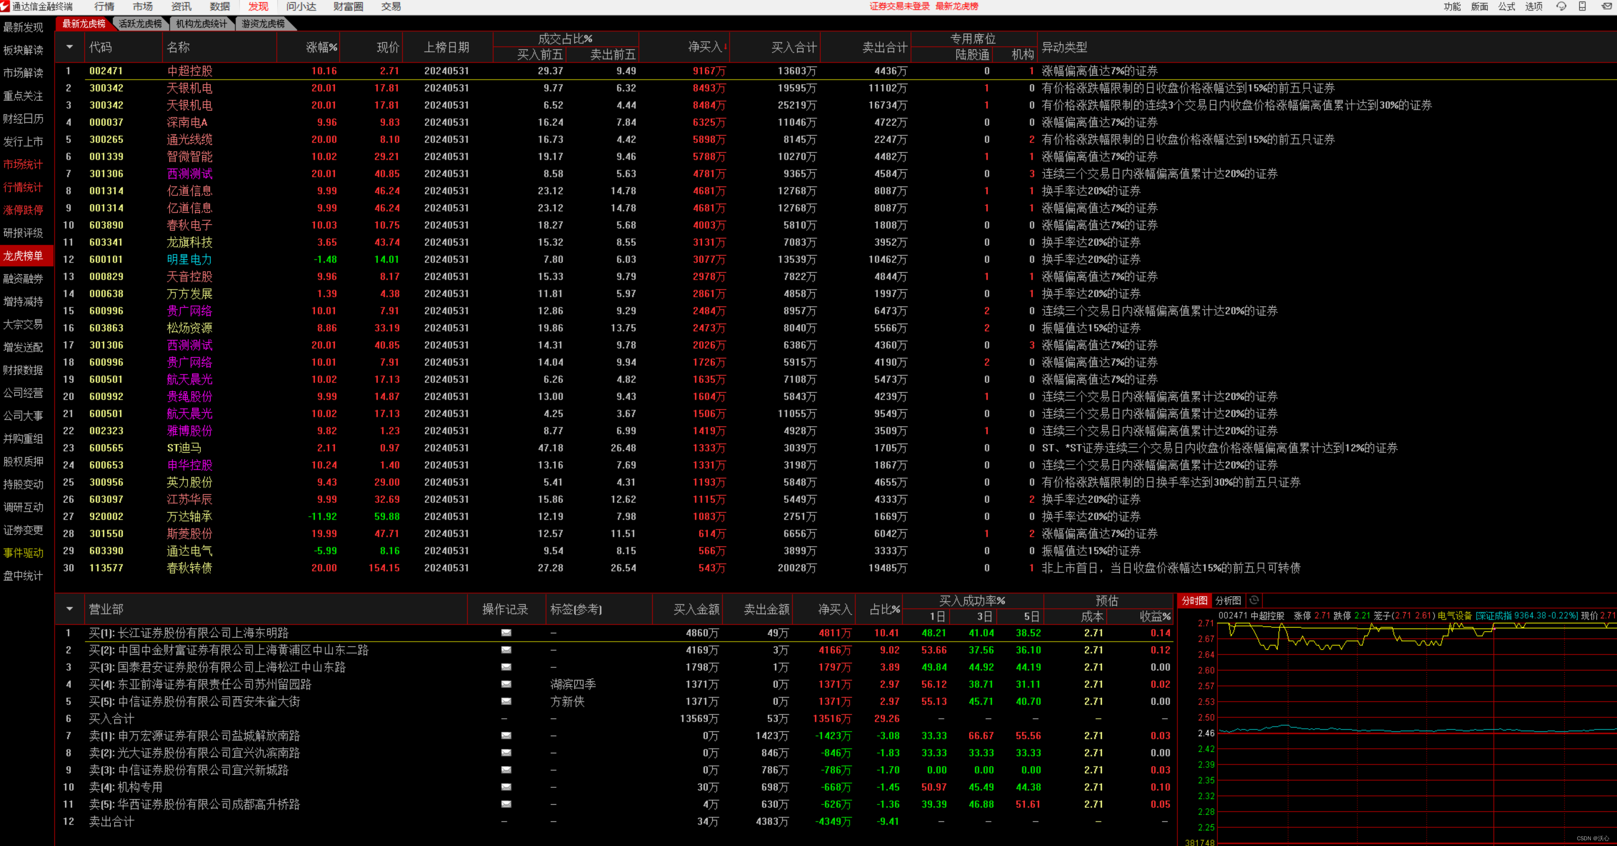The height and width of the screenshot is (846, 1617).
Task: Sort by the 上榜日期 column header
Action: coord(446,47)
